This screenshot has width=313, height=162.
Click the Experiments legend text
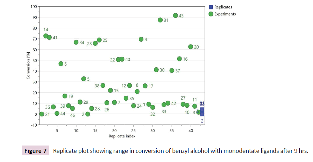point(225,14)
